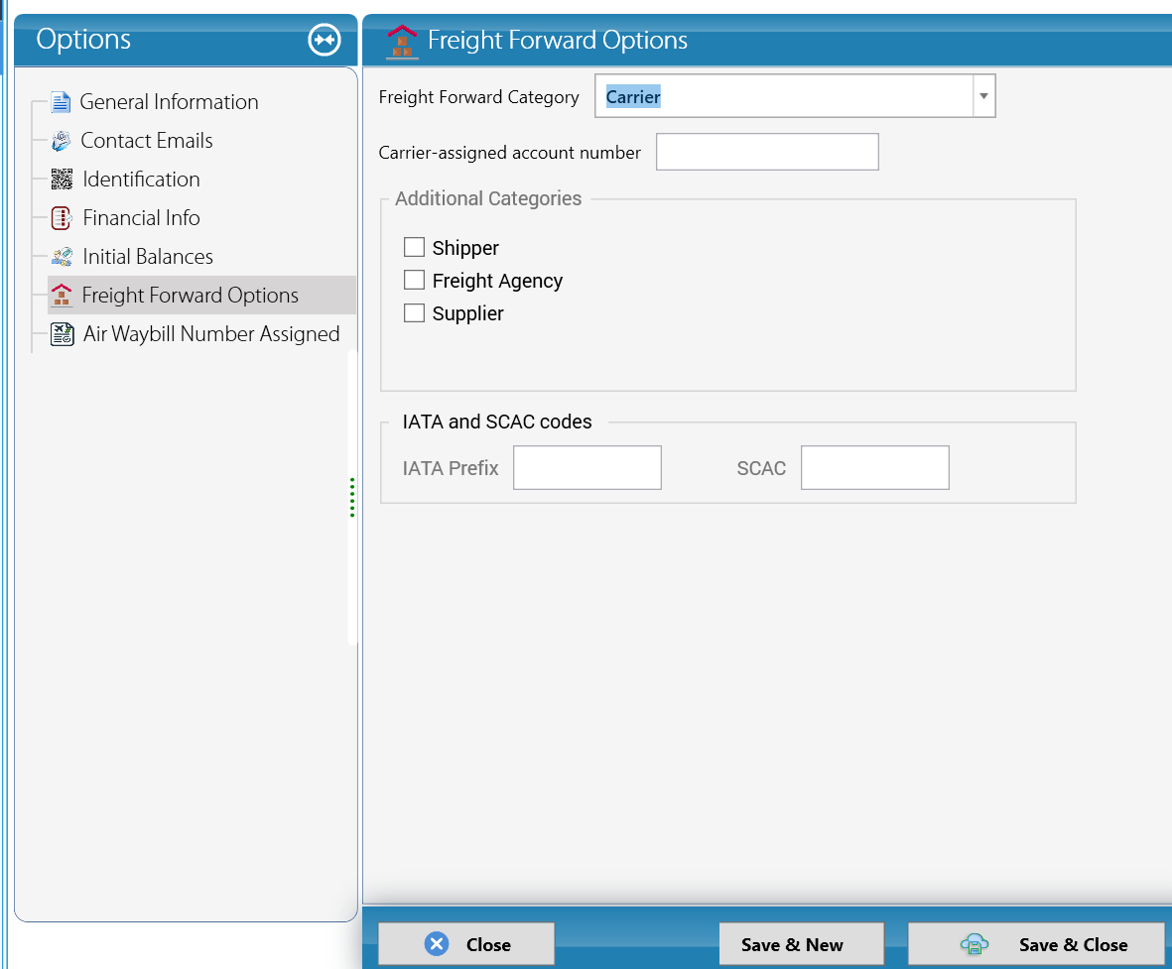
Task: Select Identification in options tree
Action: point(141,180)
